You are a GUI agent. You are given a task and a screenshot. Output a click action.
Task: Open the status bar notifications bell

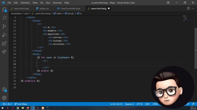coord(193,104)
